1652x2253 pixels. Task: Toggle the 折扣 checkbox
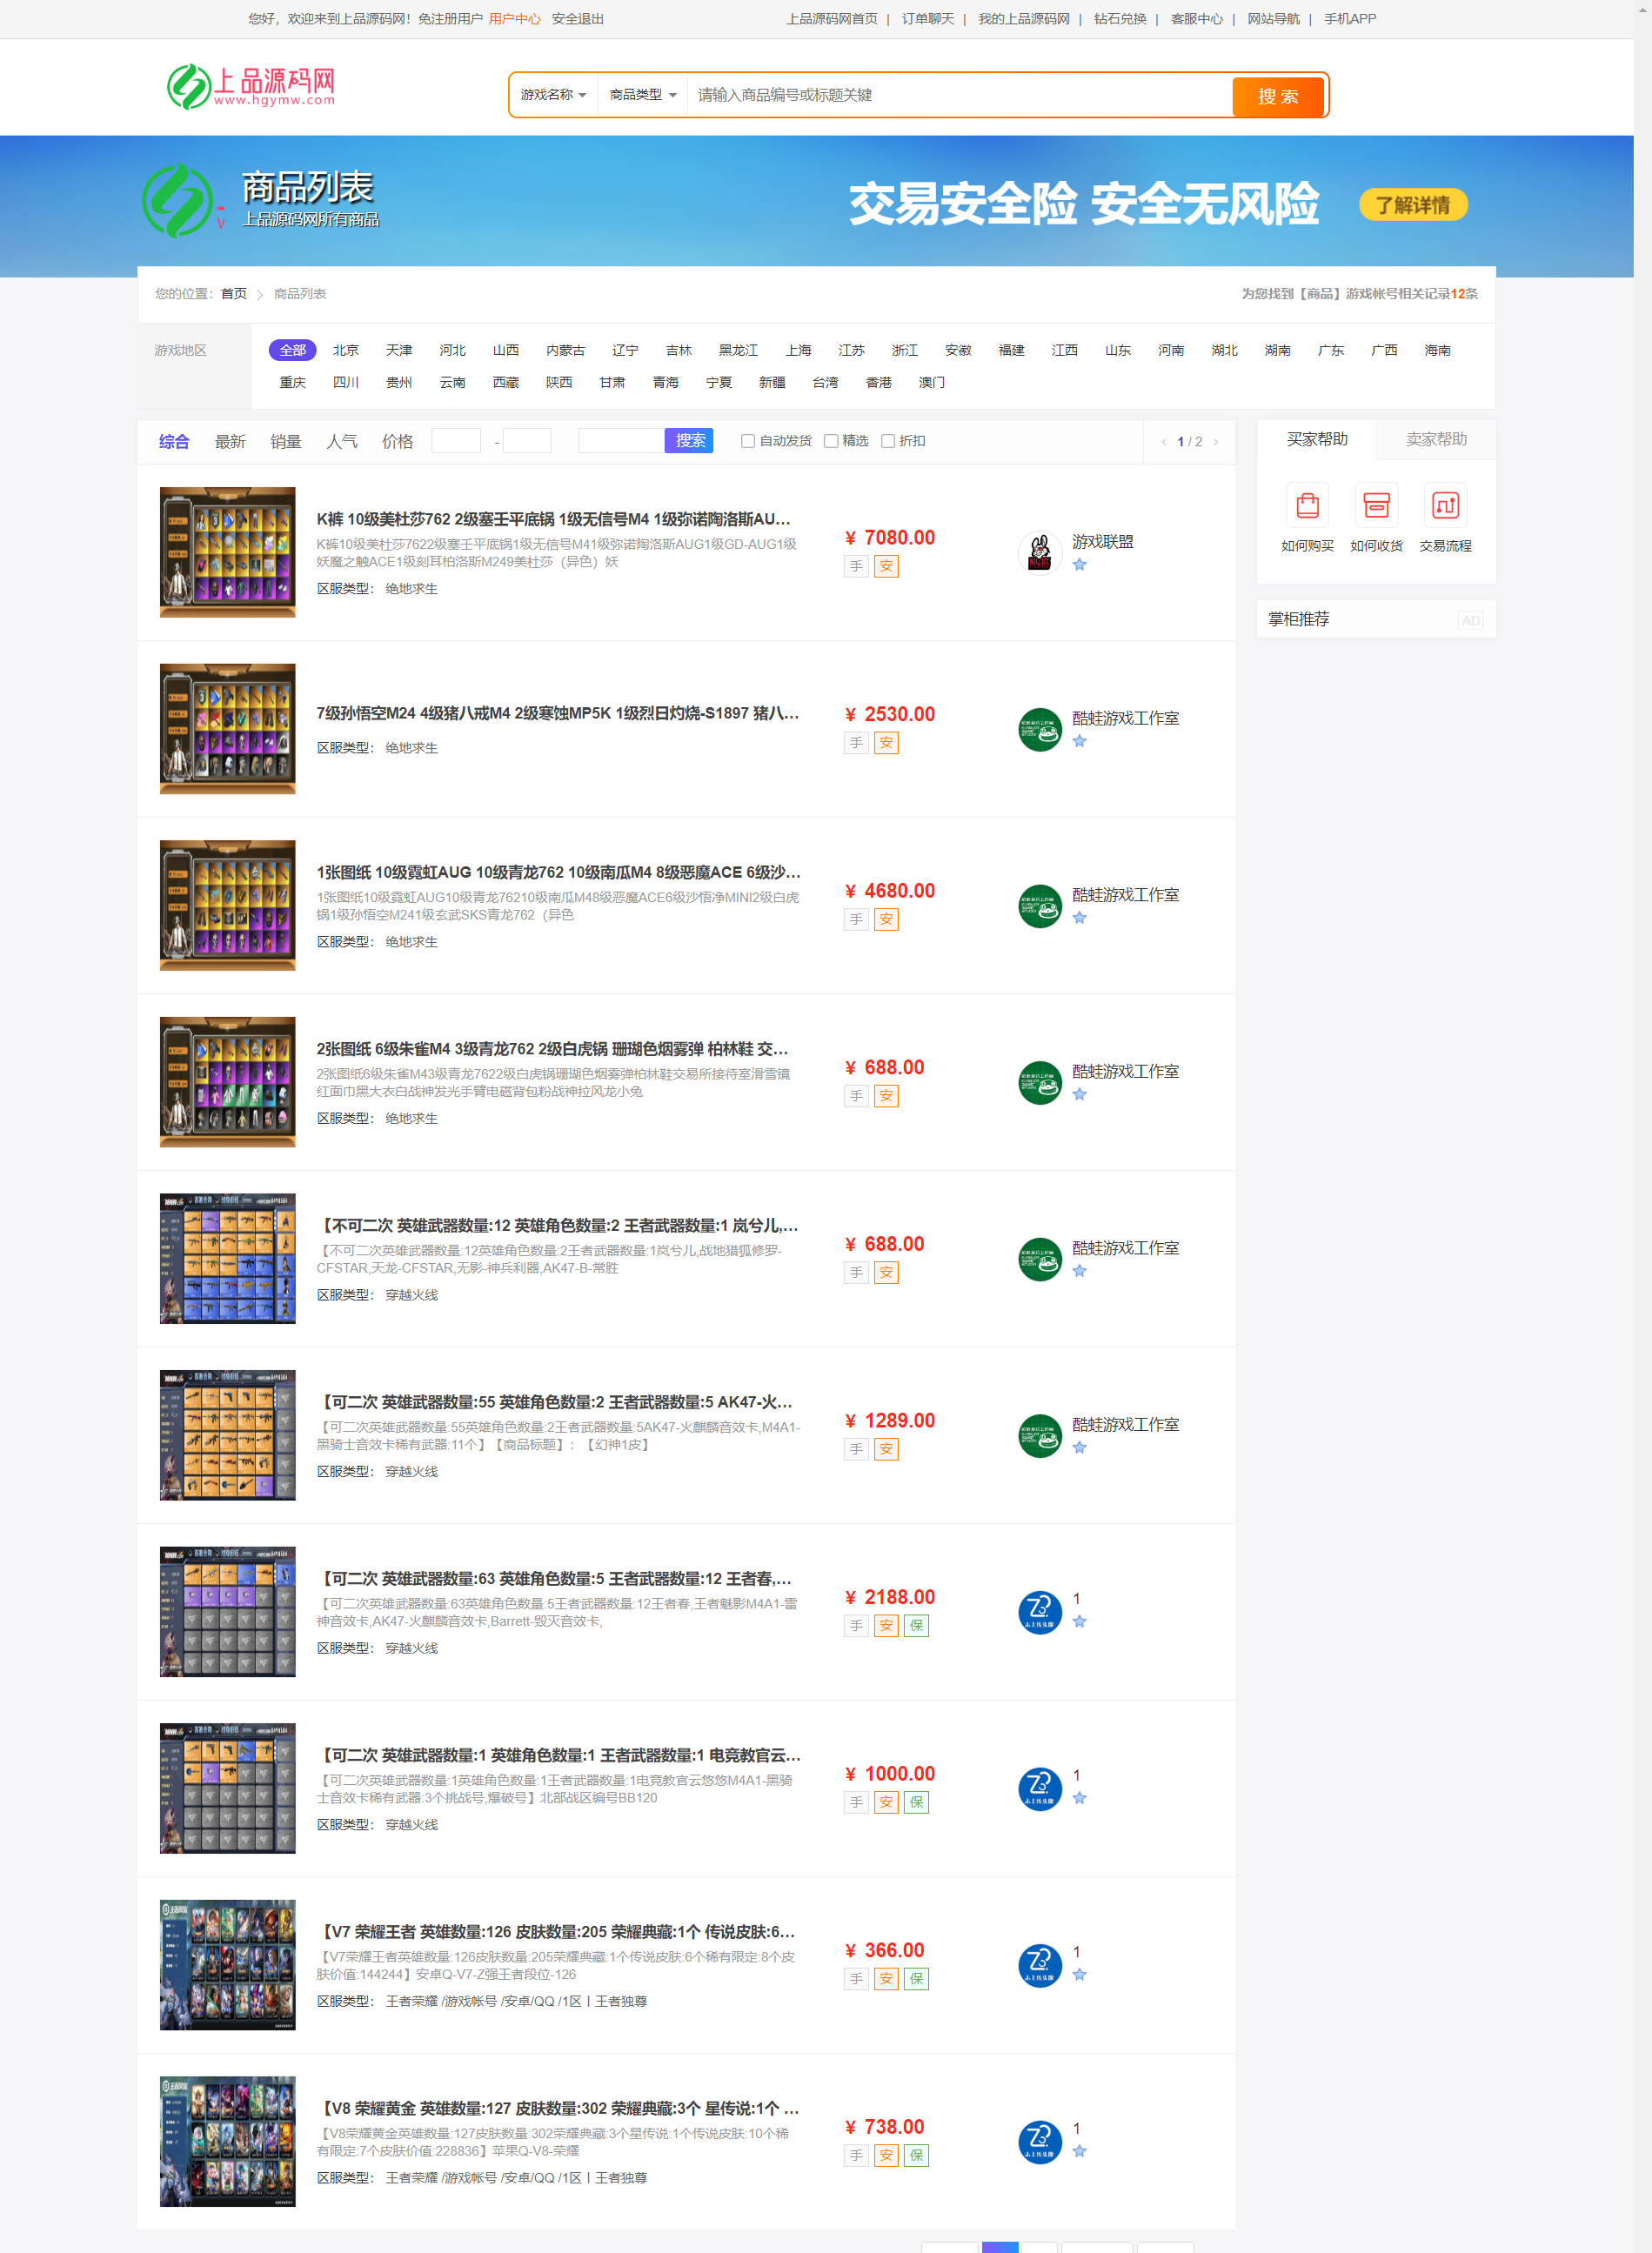[x=888, y=440]
